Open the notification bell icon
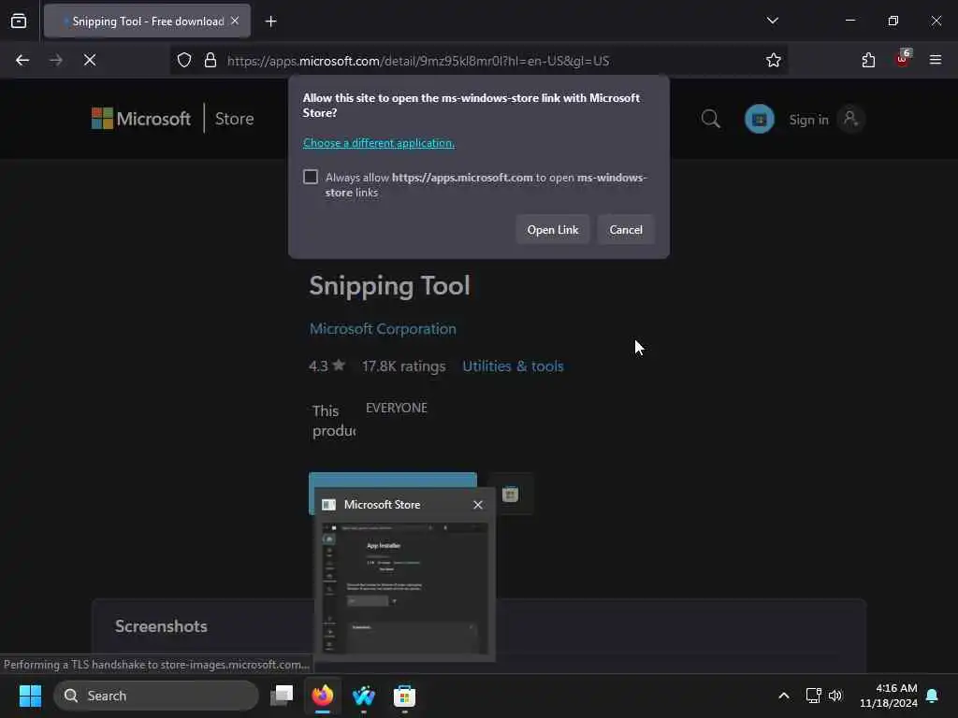This screenshot has height=718, width=958. point(932,696)
